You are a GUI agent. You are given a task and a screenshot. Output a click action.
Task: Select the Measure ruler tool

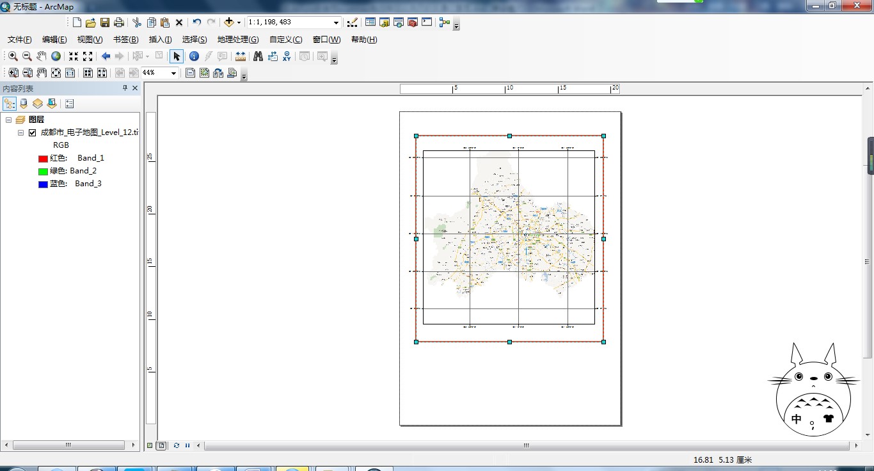pyautogui.click(x=241, y=56)
